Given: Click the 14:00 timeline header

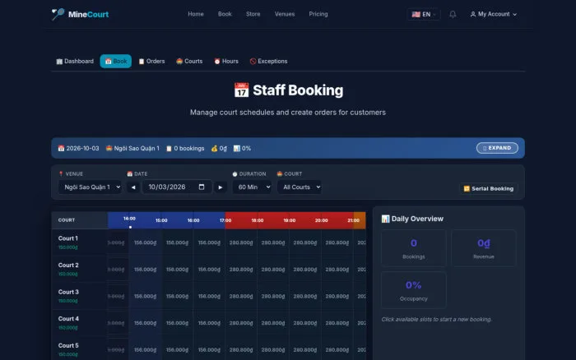Looking at the screenshot, I should tap(129, 219).
